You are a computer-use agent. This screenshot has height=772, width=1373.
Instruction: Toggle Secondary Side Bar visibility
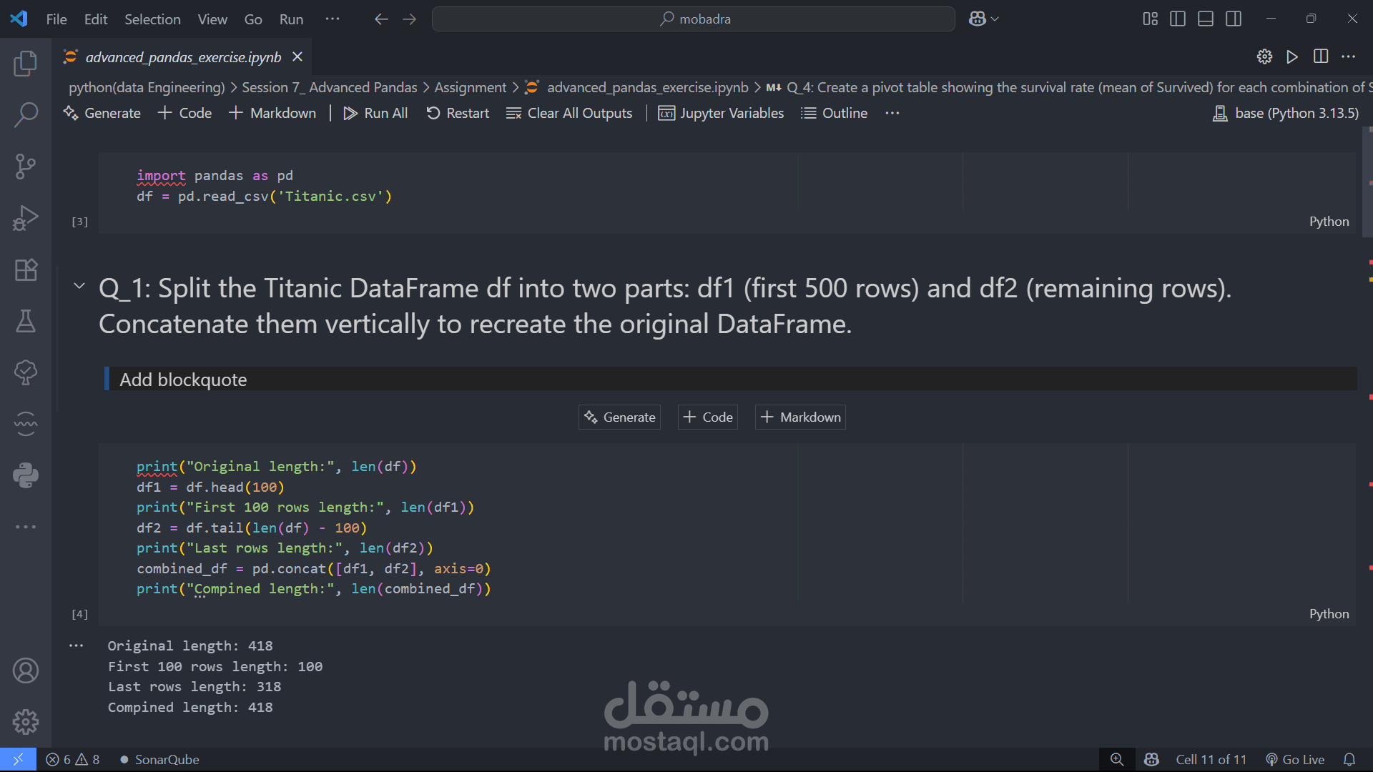click(1234, 19)
